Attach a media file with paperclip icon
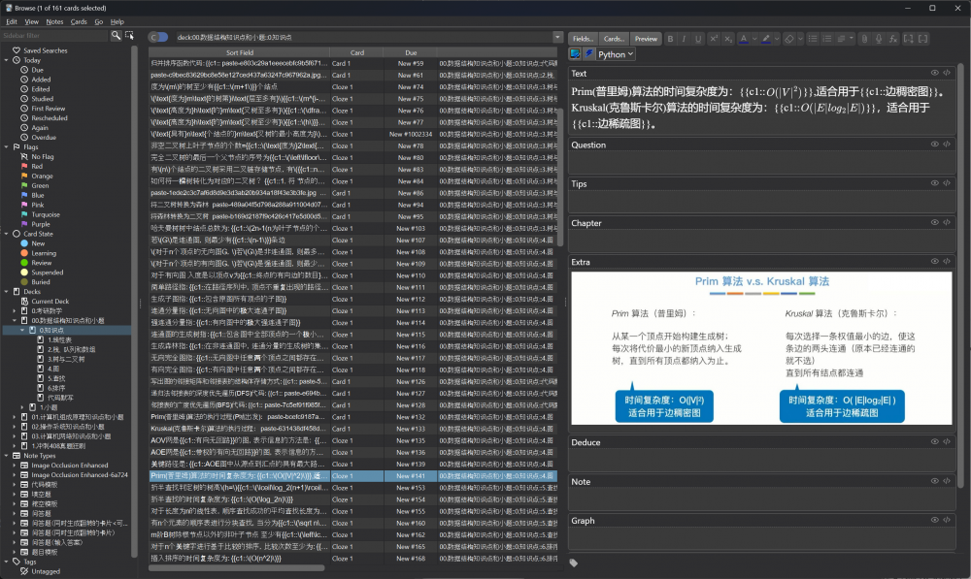This screenshot has height=579, width=971. pos(864,39)
